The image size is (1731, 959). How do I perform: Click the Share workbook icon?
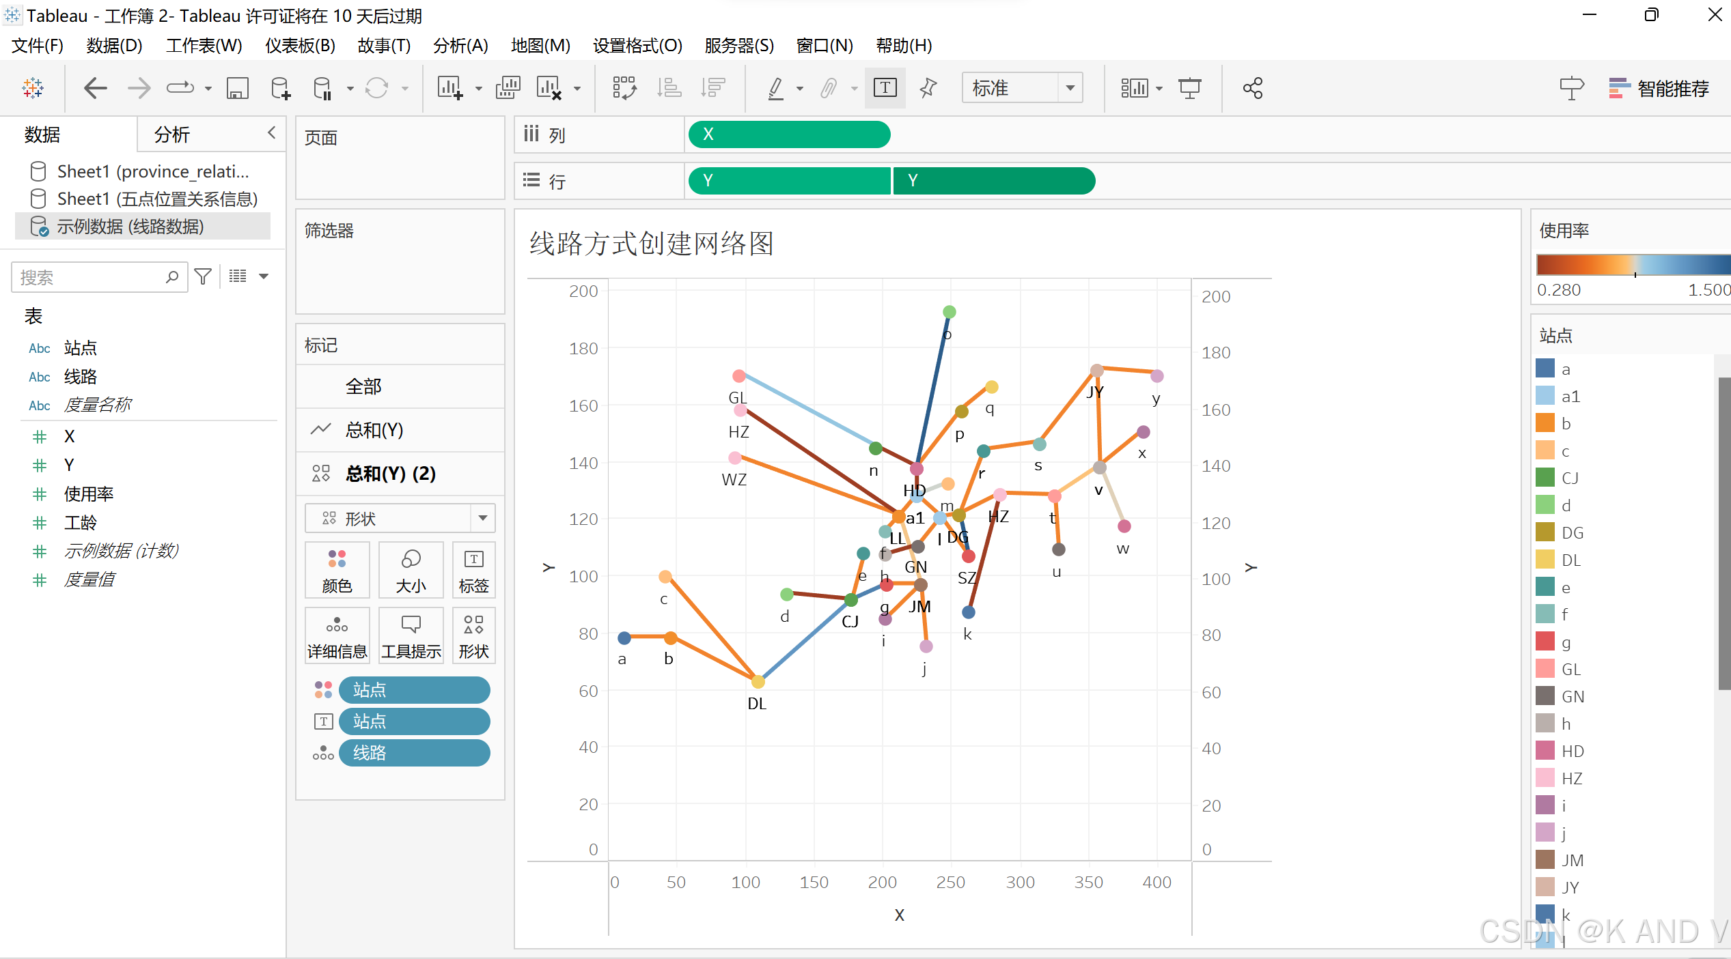click(1252, 88)
